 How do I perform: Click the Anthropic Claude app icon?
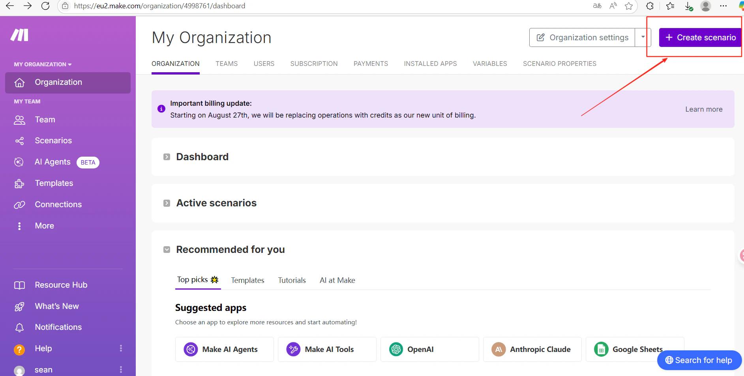tap(498, 349)
